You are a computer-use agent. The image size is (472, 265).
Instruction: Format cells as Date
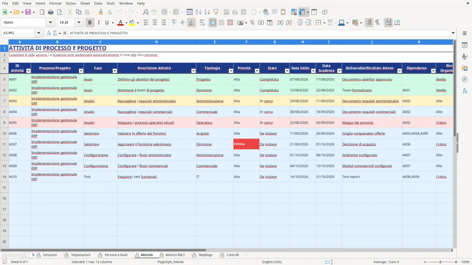click(x=269, y=23)
